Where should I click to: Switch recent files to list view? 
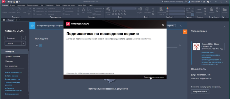coord(37,45)
